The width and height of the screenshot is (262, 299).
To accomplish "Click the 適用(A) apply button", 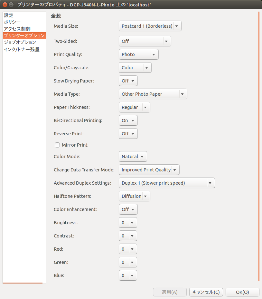I will coord(170,292).
